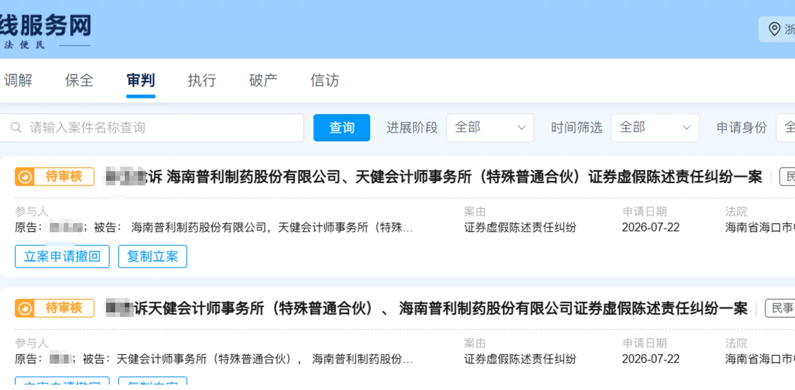The image size is (795, 390).
Task: Open the 破产 tab
Action: (263, 80)
